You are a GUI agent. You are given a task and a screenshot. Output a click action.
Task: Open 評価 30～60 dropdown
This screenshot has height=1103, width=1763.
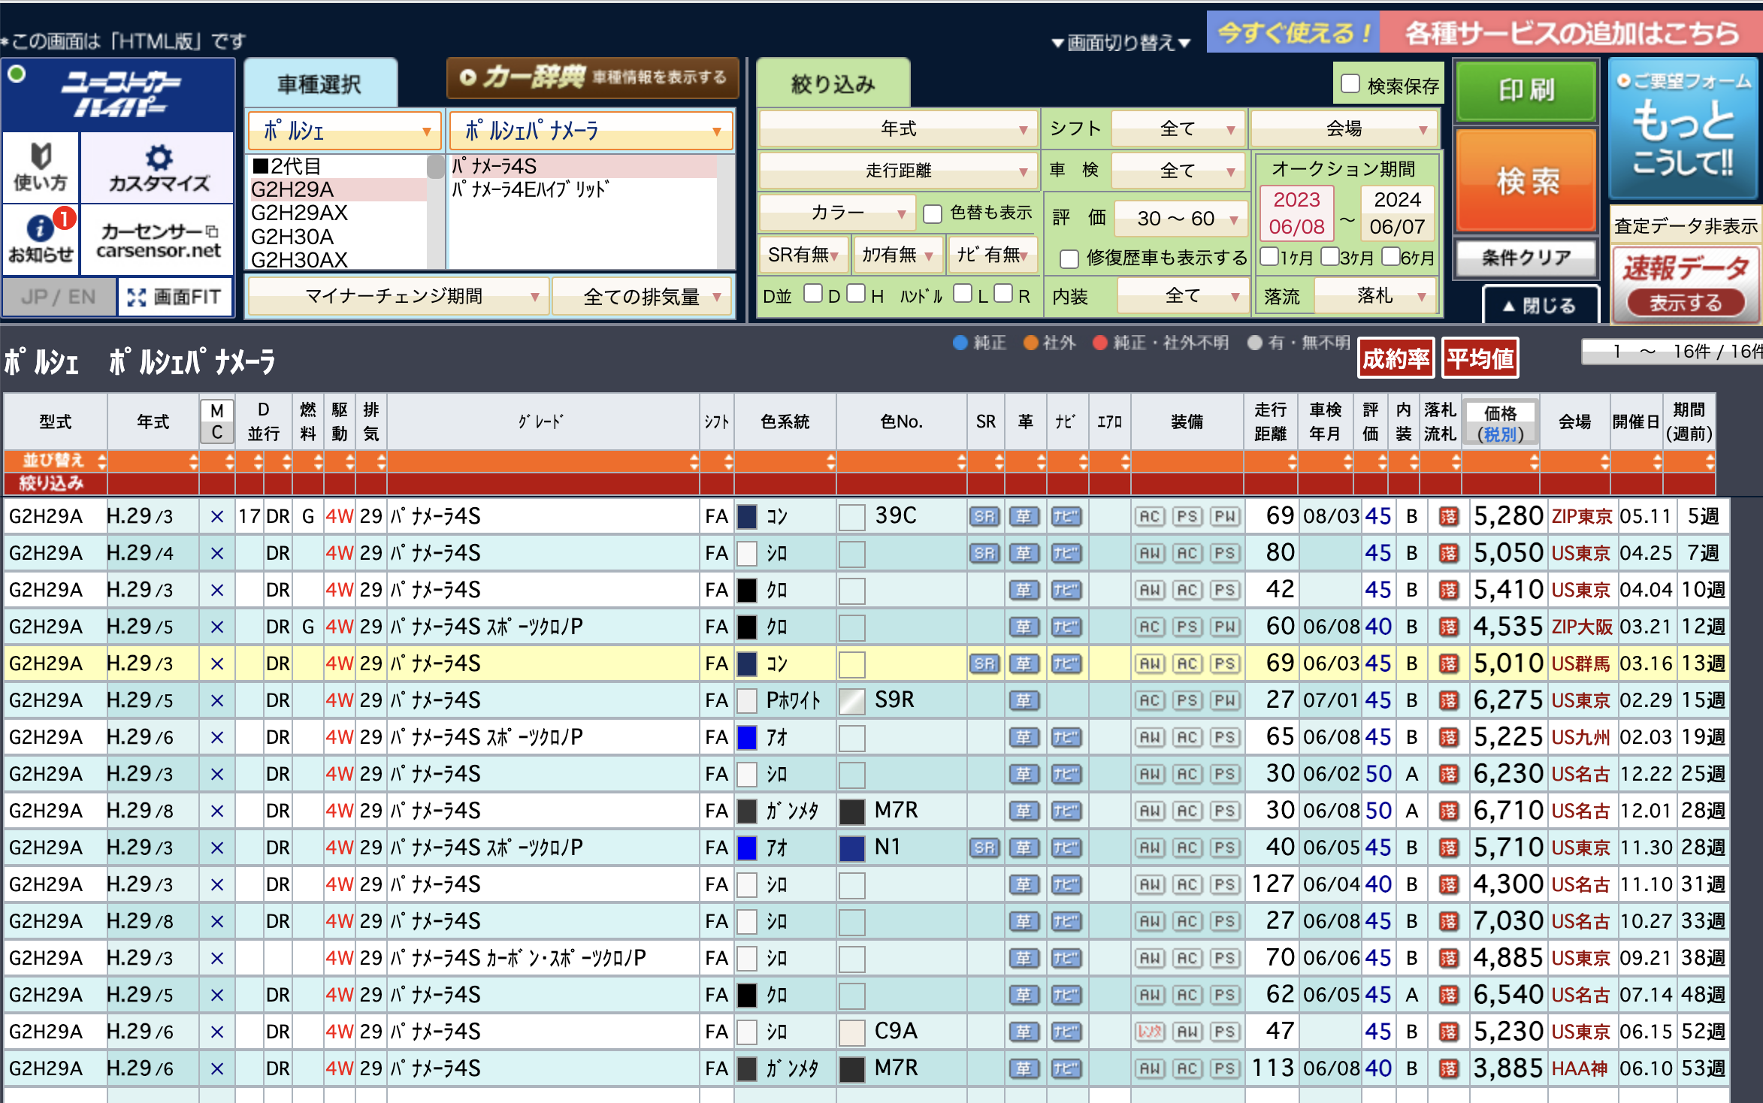[x=1180, y=218]
